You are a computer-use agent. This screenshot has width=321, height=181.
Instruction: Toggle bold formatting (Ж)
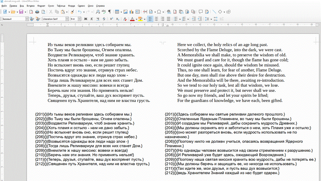click(x=86, y=19)
